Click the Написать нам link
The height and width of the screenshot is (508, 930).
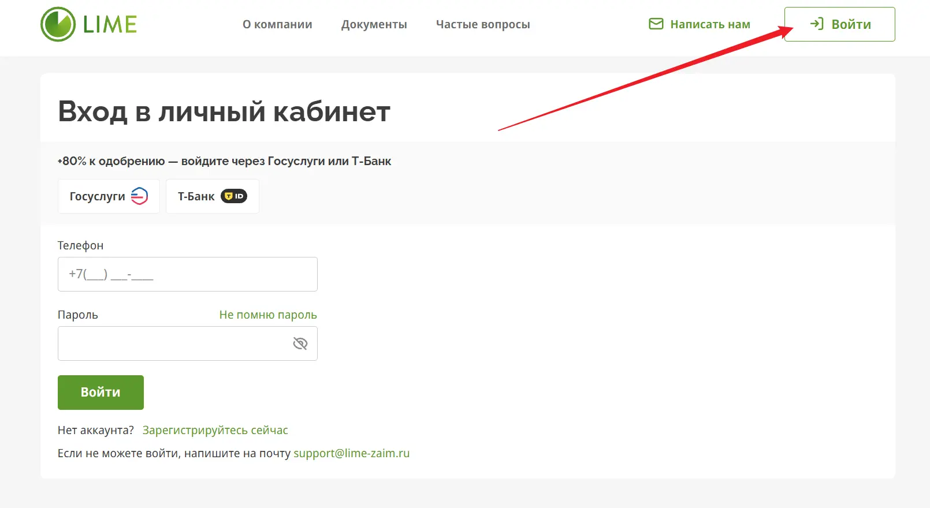click(x=700, y=24)
